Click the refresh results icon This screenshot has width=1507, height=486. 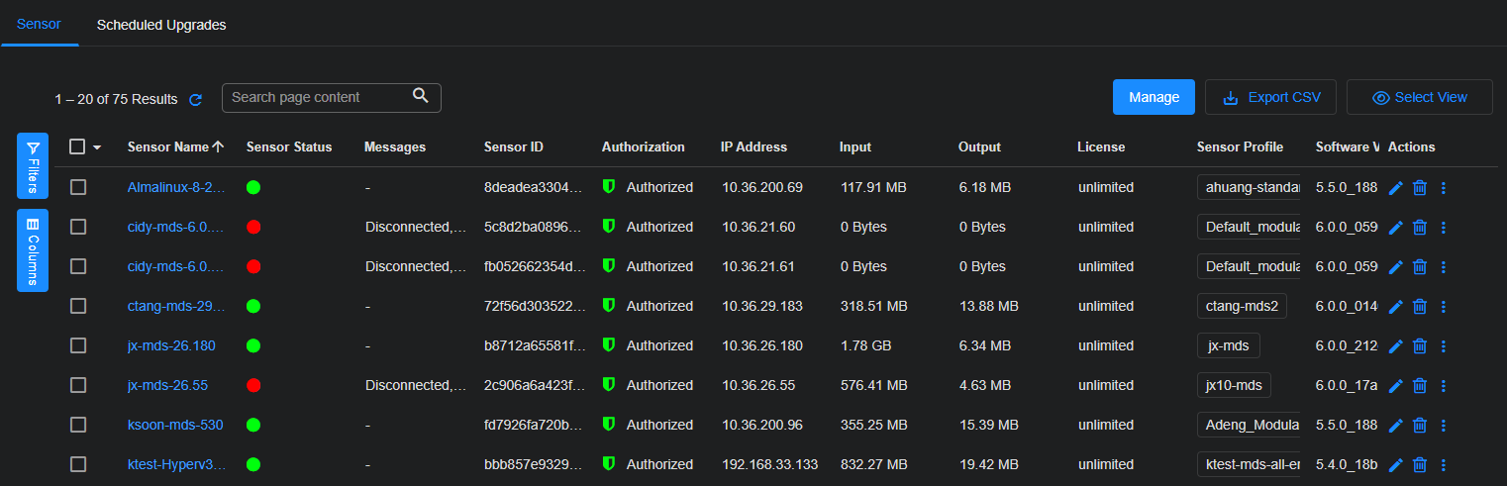click(x=196, y=100)
